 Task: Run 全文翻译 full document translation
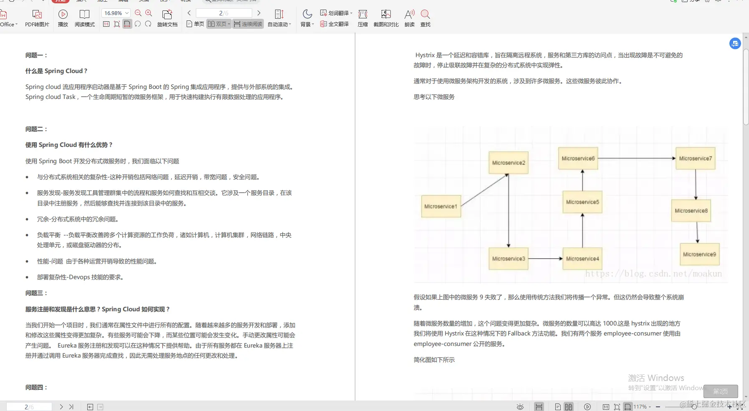click(334, 24)
